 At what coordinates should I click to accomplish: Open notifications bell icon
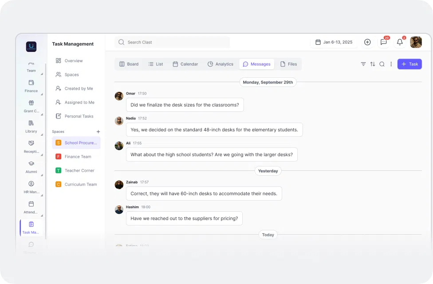point(400,42)
